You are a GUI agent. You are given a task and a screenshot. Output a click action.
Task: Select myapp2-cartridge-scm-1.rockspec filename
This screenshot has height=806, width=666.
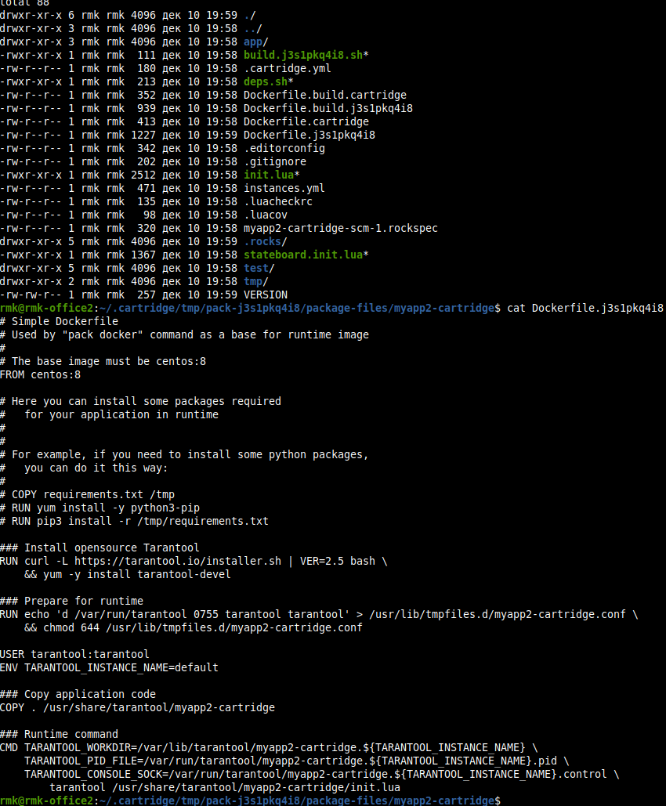(x=341, y=230)
